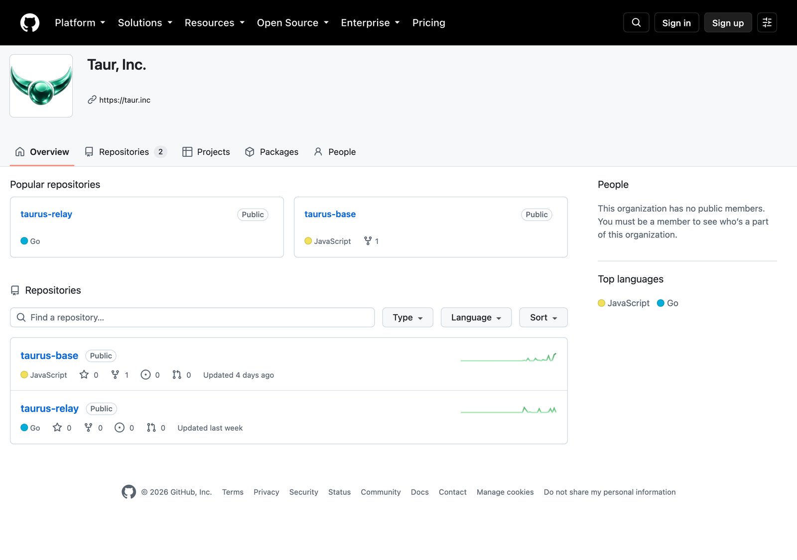797x560 pixels.
Task: Open footer Terms link
Action: pos(233,492)
